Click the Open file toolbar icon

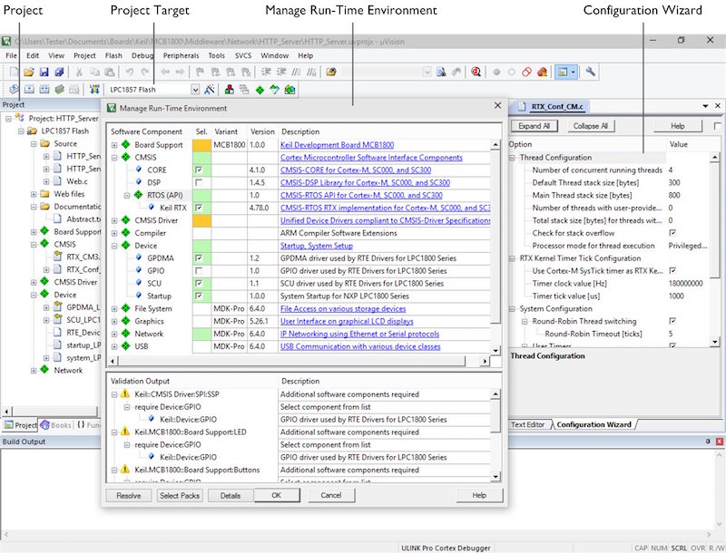(29, 72)
